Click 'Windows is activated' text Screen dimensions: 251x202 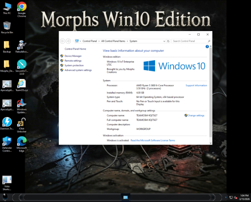pyautogui.click(x=117, y=140)
